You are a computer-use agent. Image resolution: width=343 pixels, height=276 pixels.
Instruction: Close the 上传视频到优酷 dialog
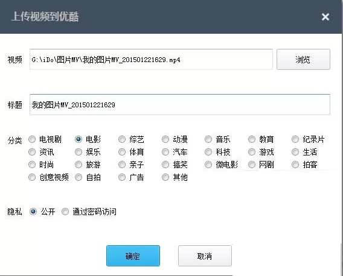tap(325, 17)
